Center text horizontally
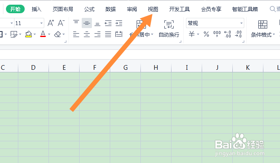280x163 pixels. (87, 34)
